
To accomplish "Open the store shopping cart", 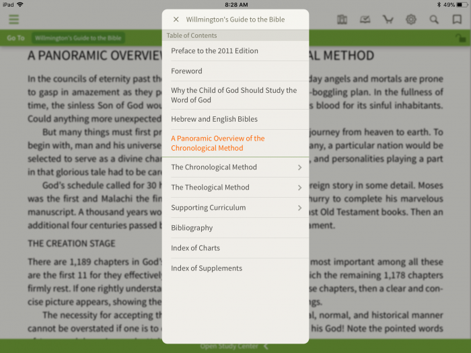I will [388, 19].
